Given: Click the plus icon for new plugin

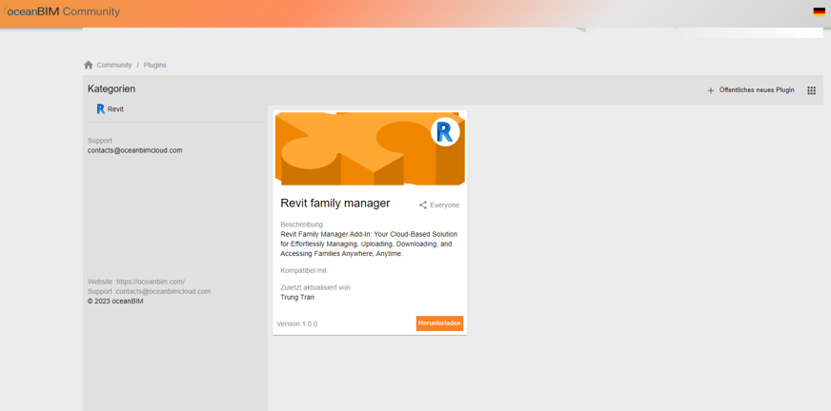Looking at the screenshot, I should (x=711, y=91).
